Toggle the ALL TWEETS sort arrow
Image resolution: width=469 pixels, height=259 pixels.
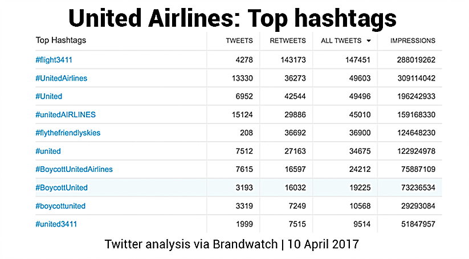(x=369, y=41)
